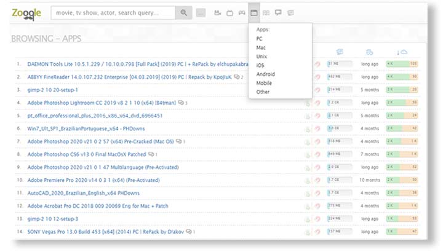Click the search input field
This screenshot has width=443, height=252.
pyautogui.click(x=113, y=13)
